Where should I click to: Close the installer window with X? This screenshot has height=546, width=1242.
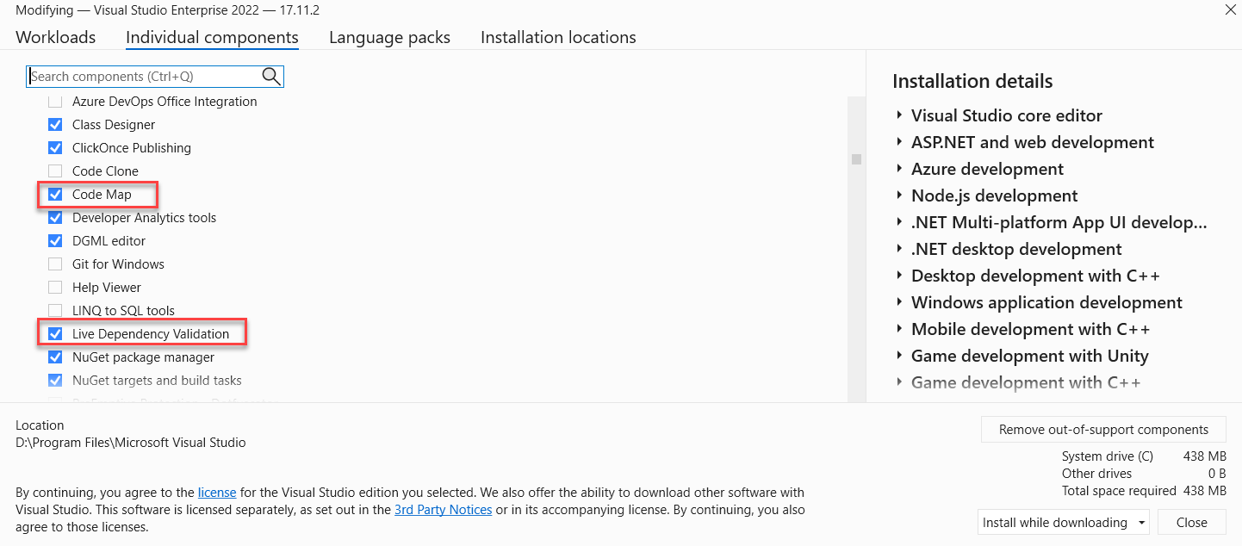pyautogui.click(x=1229, y=9)
